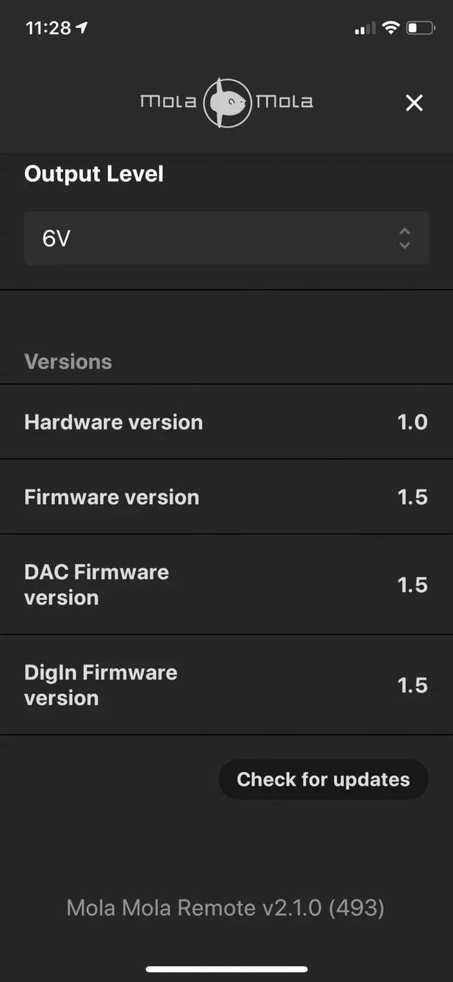Image resolution: width=453 pixels, height=982 pixels.
Task: Tap the Hardware version value 1.0
Action: click(412, 422)
